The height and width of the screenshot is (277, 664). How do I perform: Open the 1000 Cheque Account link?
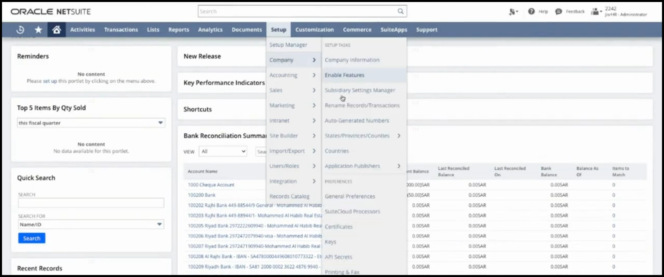tap(211, 185)
